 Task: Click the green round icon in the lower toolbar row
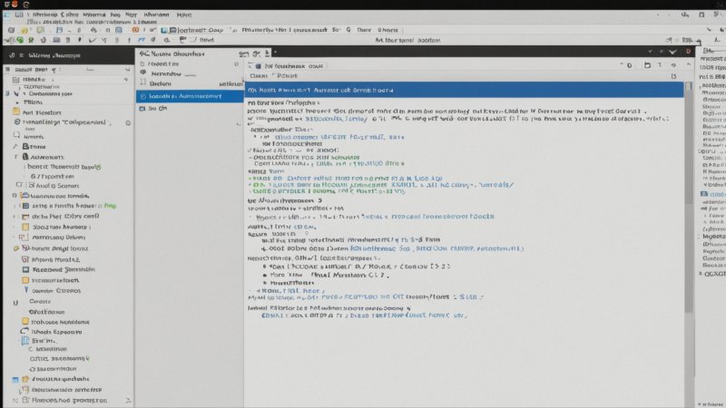pos(20,40)
